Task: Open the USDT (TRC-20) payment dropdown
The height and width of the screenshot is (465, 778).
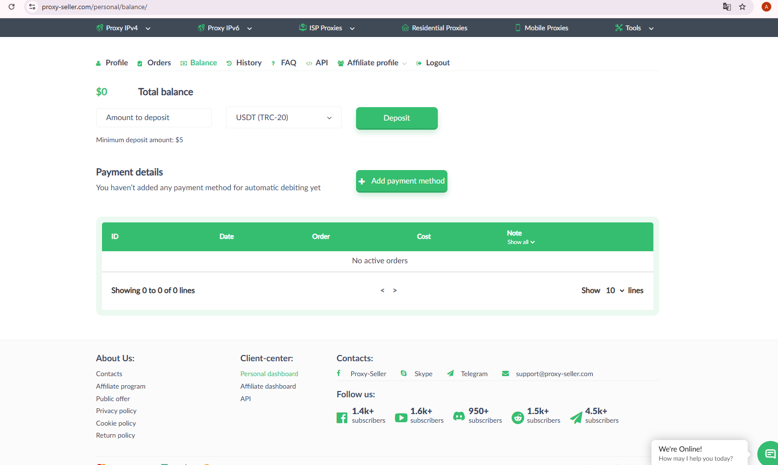Action: point(284,118)
